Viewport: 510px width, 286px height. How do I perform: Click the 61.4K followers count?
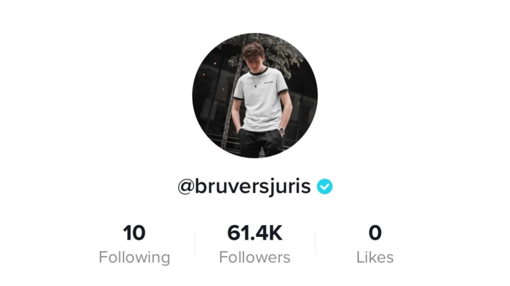254,233
